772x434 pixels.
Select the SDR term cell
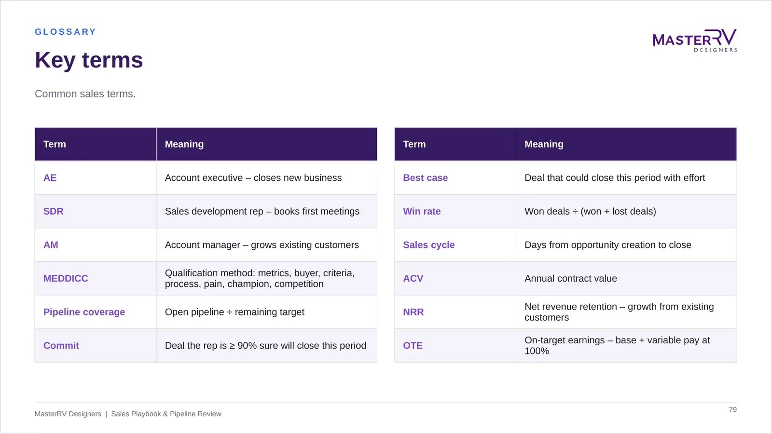point(96,211)
